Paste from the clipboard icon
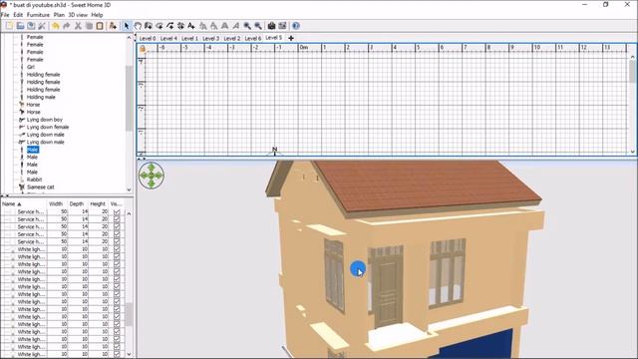This screenshot has height=359, width=638. point(100,26)
